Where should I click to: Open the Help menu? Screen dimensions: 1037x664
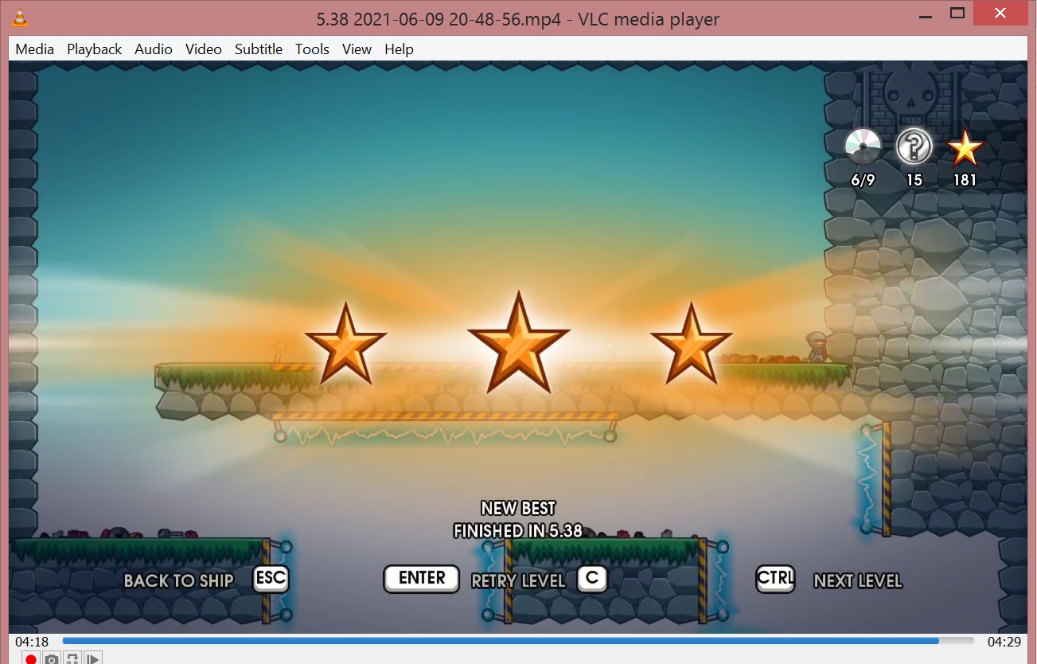(x=399, y=49)
